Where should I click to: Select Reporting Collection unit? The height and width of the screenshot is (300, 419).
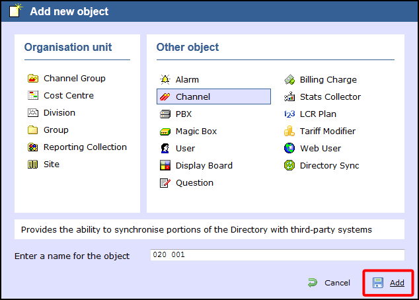(x=85, y=147)
